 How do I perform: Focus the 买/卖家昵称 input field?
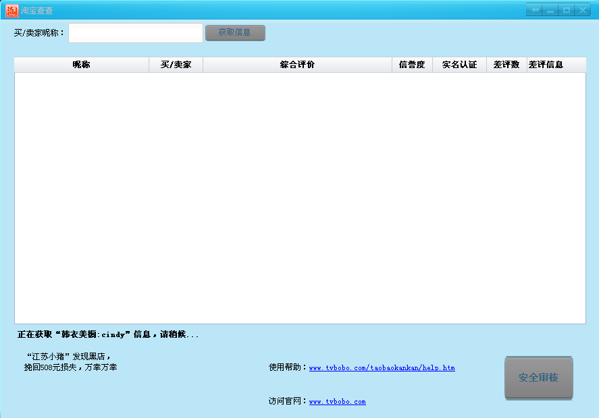pos(136,33)
